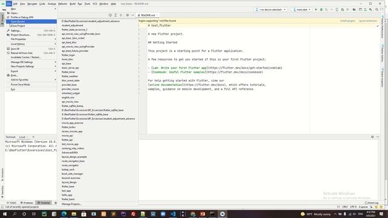
Task: Expand the Add to Favorites submenu
Action: coord(31,79)
